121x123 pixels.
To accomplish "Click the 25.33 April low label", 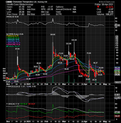I will point(94,80).
